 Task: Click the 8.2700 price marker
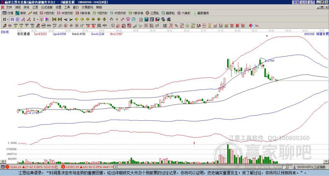[x=270, y=61]
